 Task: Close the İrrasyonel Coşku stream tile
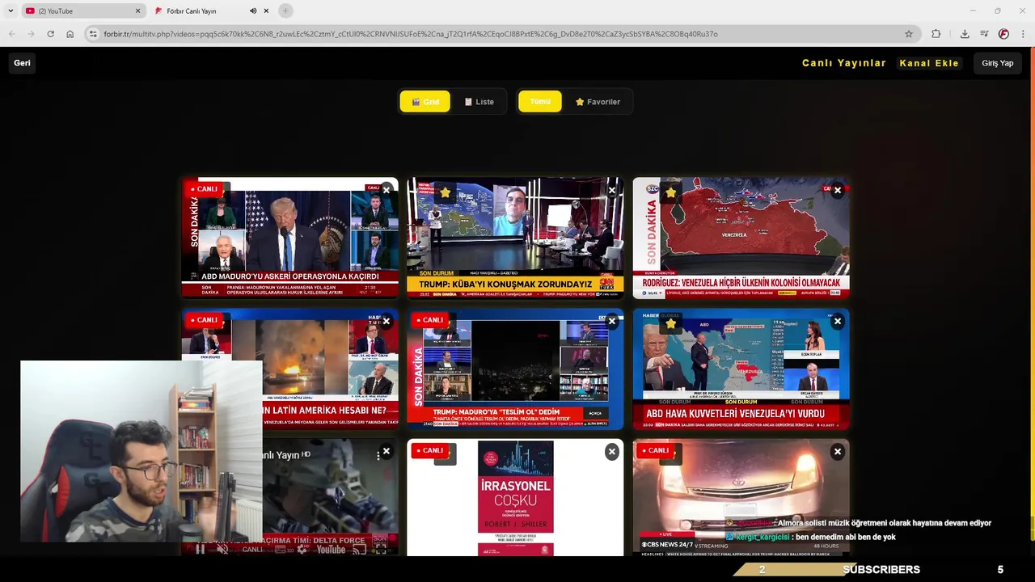pyautogui.click(x=612, y=451)
